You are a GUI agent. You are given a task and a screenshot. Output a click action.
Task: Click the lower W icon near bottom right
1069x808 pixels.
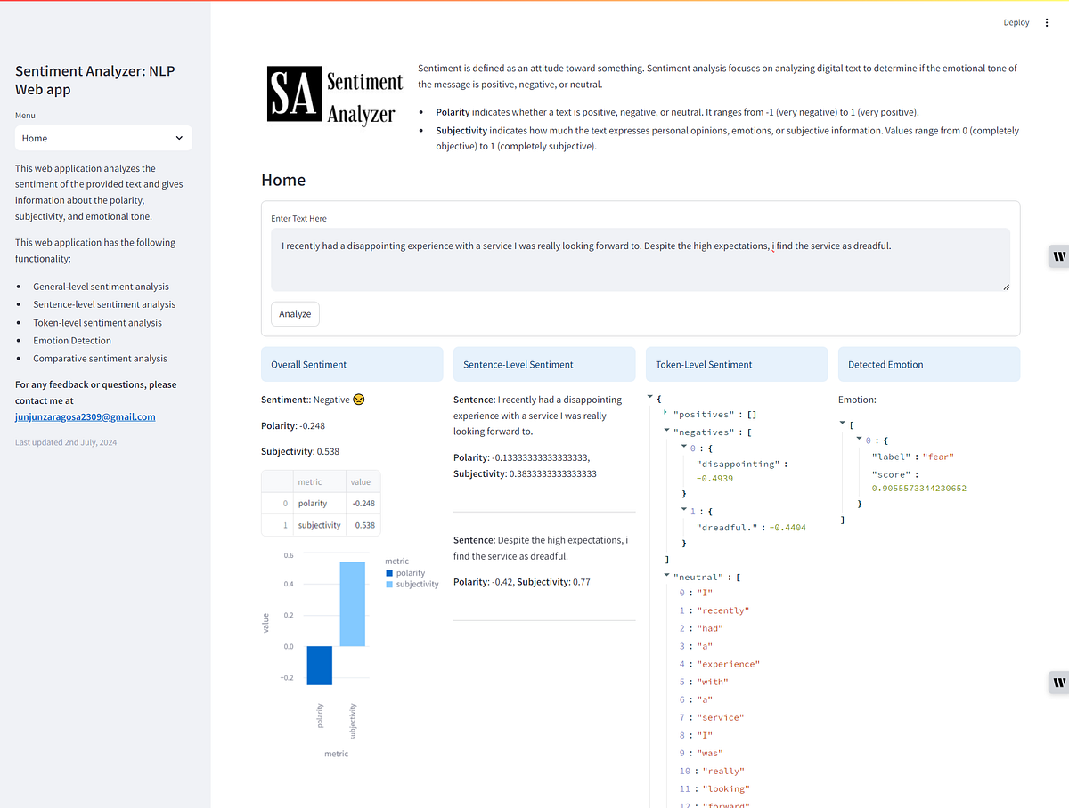[x=1058, y=683]
